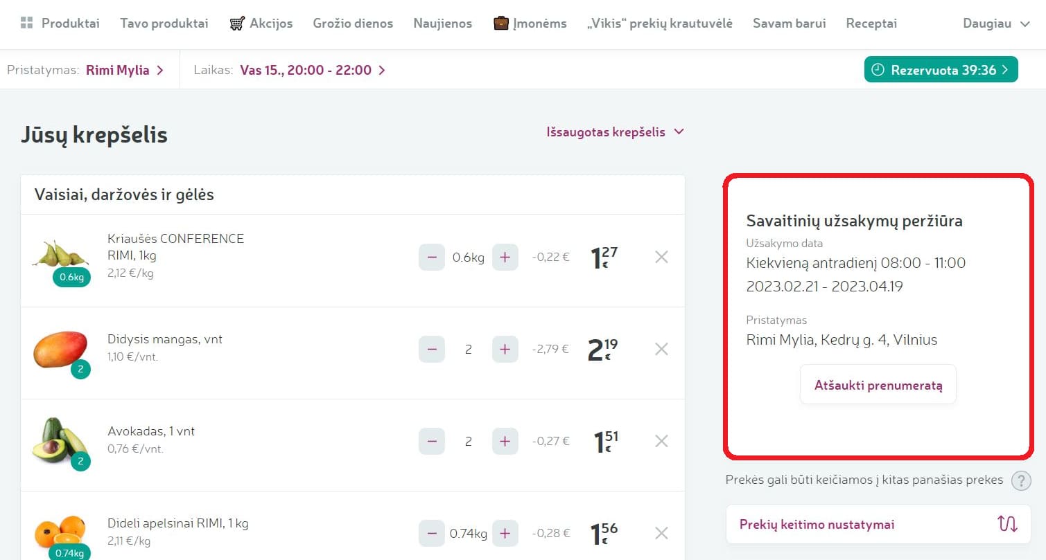Go to Grožio dienos page
The height and width of the screenshot is (560, 1046).
[353, 24]
